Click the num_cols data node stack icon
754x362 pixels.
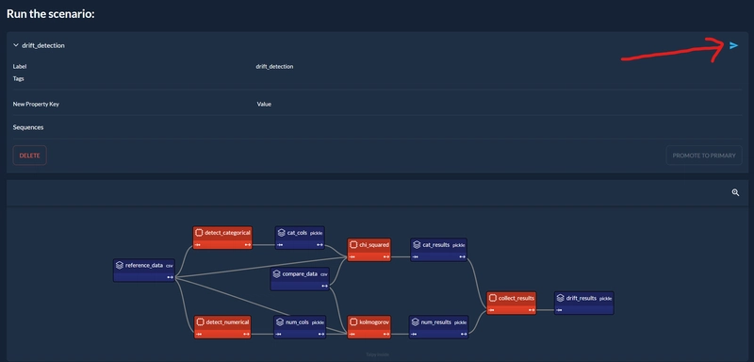[280, 321]
